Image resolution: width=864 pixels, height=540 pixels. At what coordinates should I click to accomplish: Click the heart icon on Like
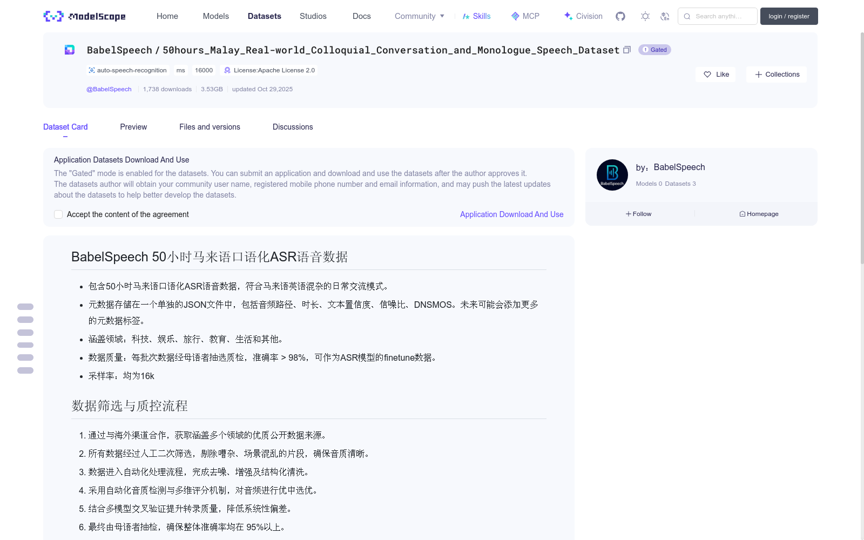click(x=707, y=75)
